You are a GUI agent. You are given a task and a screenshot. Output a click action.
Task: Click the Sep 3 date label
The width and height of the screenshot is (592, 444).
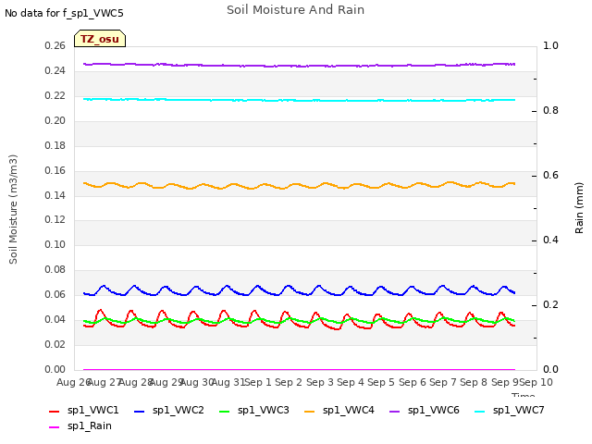point(319,382)
